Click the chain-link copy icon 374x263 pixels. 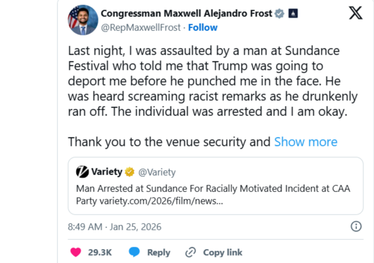point(190,252)
